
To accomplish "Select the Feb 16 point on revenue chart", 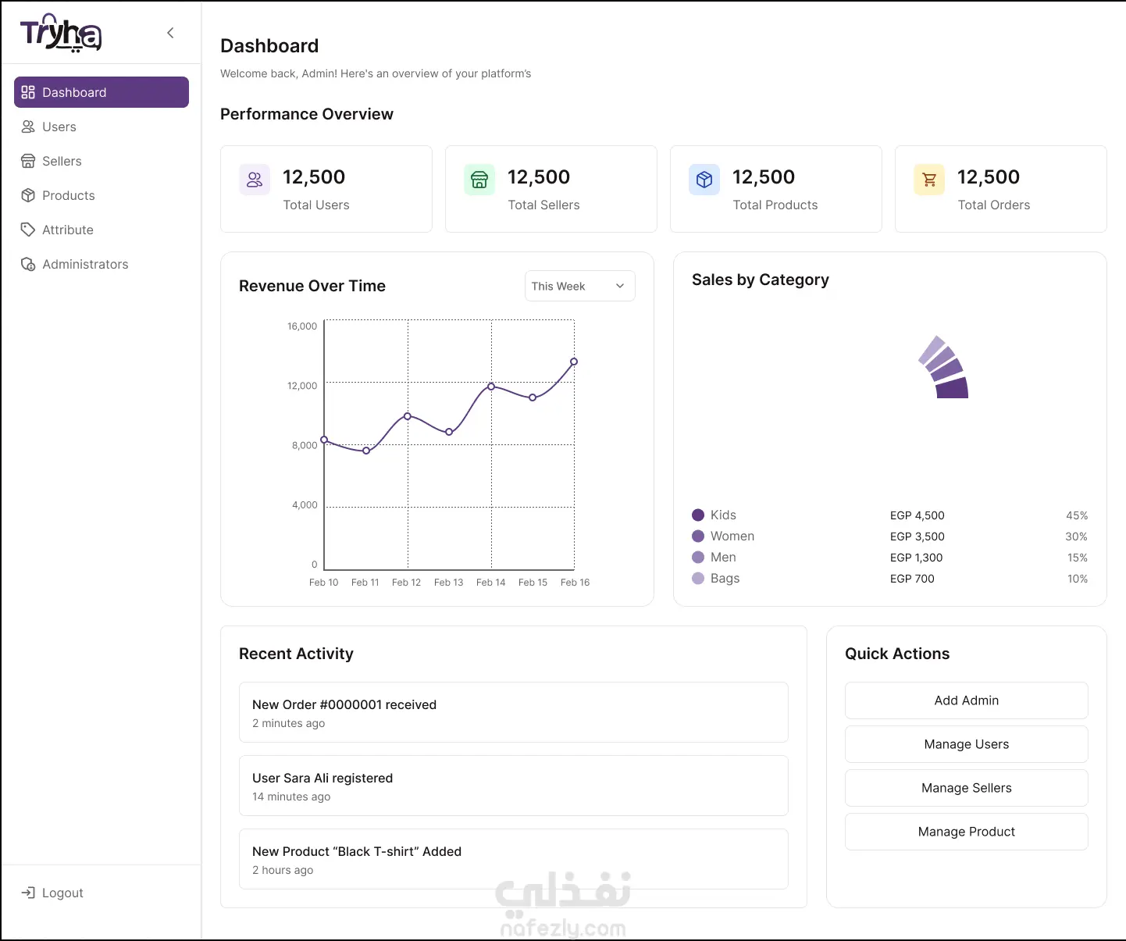I will [x=574, y=362].
